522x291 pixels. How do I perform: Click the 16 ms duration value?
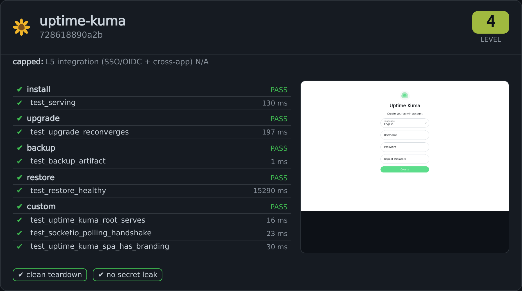[x=277, y=220]
